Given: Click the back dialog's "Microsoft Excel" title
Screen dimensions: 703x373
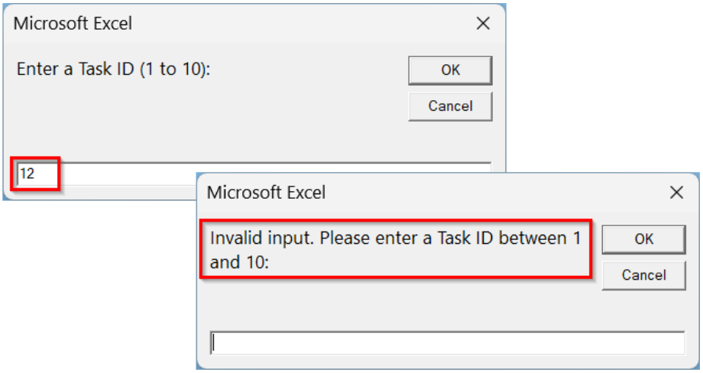Looking at the screenshot, I should [73, 24].
